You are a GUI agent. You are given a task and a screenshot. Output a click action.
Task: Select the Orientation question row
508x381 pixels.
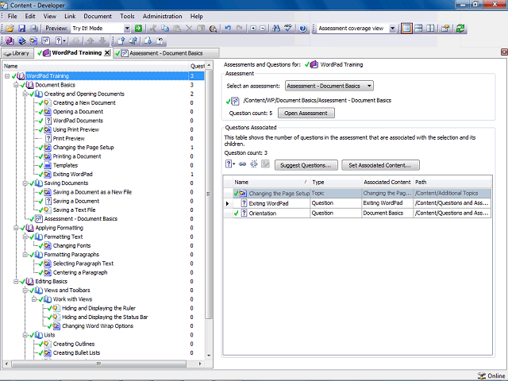[357, 214]
